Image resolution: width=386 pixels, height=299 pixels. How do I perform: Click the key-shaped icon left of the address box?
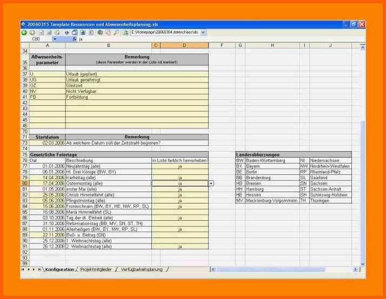pos(116,32)
